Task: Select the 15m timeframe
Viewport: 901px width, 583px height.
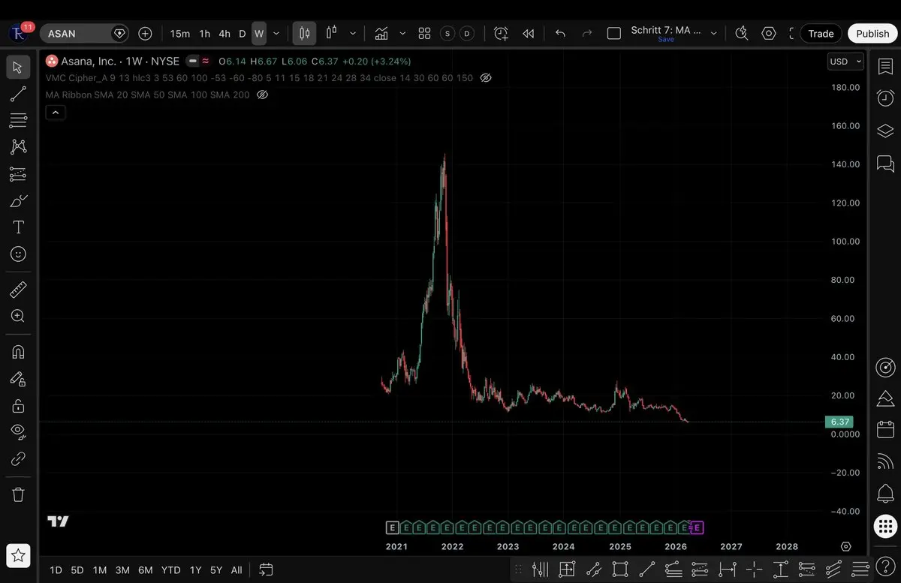Action: [x=180, y=34]
